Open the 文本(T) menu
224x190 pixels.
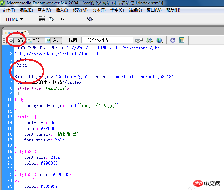tap(99, 10)
